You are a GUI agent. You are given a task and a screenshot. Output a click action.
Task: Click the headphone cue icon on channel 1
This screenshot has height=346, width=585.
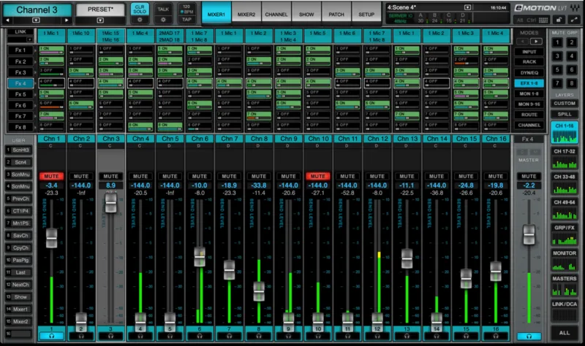click(51, 336)
